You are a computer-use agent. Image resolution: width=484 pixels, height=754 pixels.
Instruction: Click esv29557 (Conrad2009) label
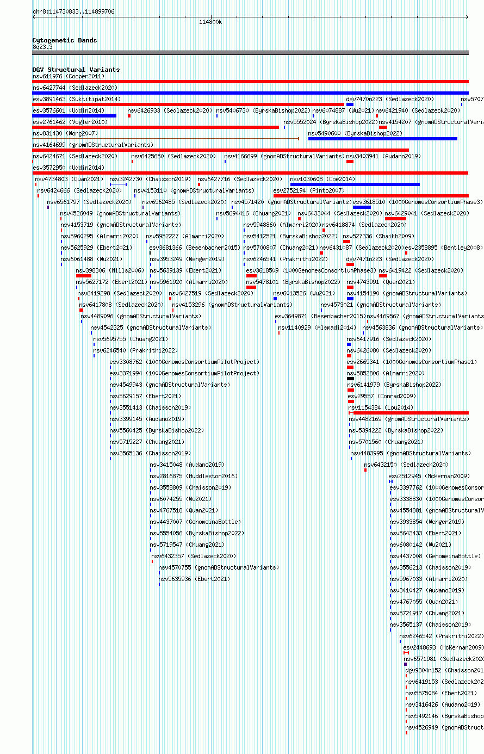click(x=382, y=396)
